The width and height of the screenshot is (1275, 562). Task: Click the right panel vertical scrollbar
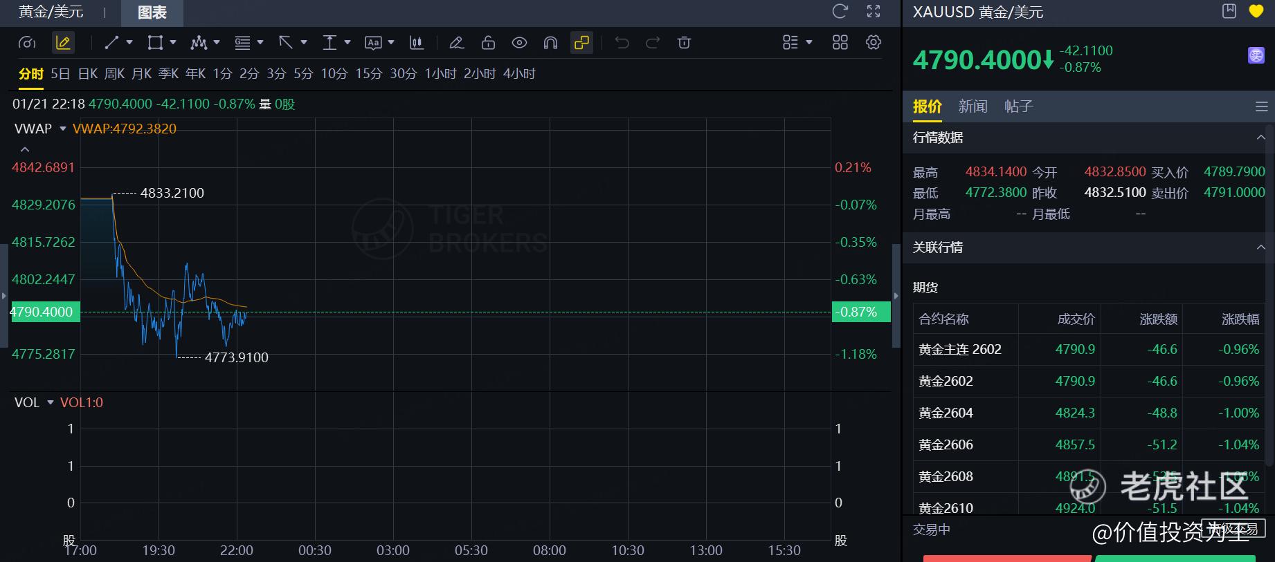[x=1269, y=290]
